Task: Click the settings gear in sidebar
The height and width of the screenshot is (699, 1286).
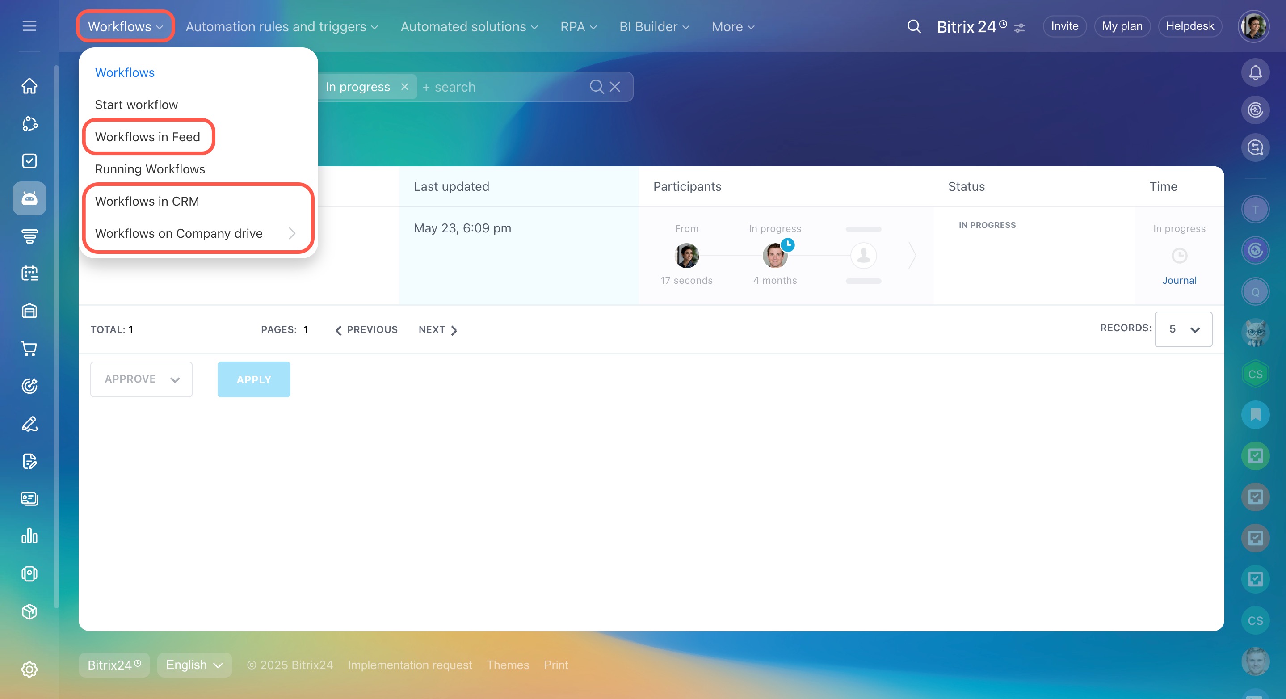Action: coord(29,670)
